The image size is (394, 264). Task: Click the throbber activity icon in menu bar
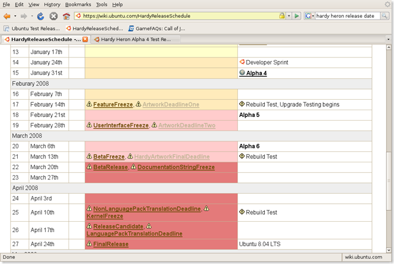388,4
